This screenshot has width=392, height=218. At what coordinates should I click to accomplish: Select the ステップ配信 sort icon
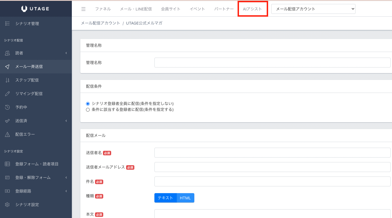tap(8, 80)
